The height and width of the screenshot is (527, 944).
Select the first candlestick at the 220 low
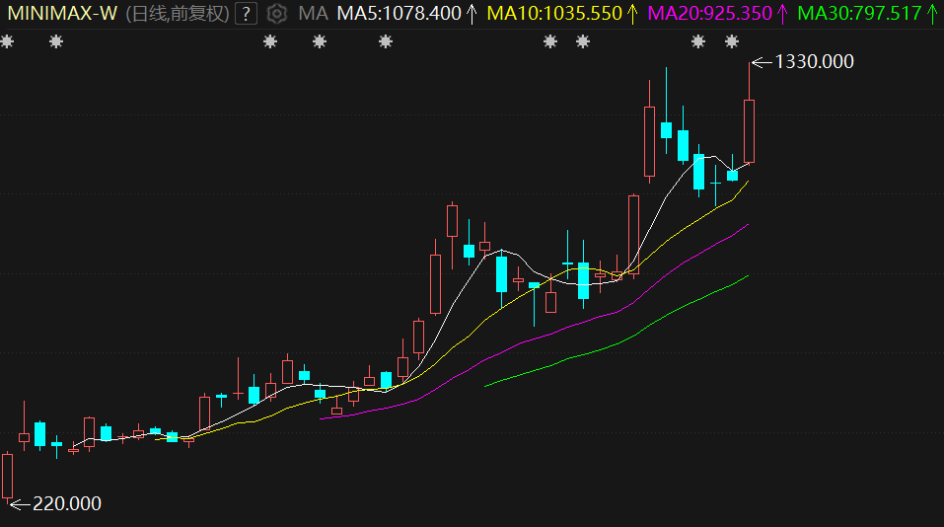pyautogui.click(x=8, y=476)
